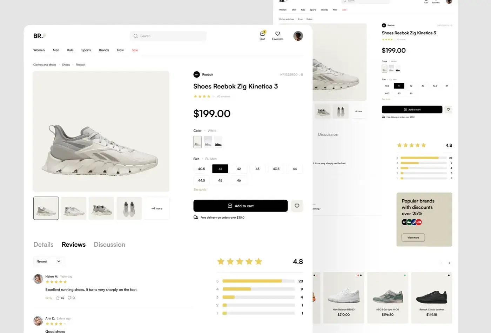
Task: Open the Size guide link
Action: pyautogui.click(x=200, y=189)
